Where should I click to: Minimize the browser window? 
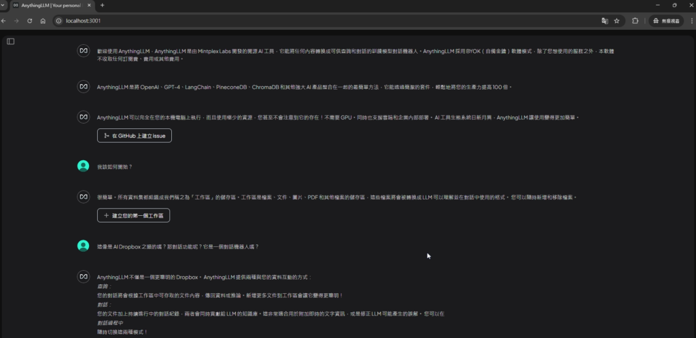(x=657, y=5)
